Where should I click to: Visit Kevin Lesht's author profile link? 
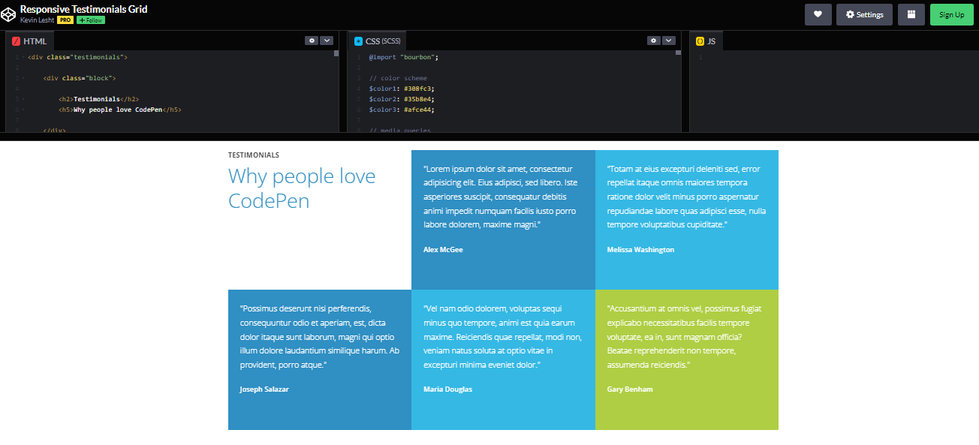(37, 20)
